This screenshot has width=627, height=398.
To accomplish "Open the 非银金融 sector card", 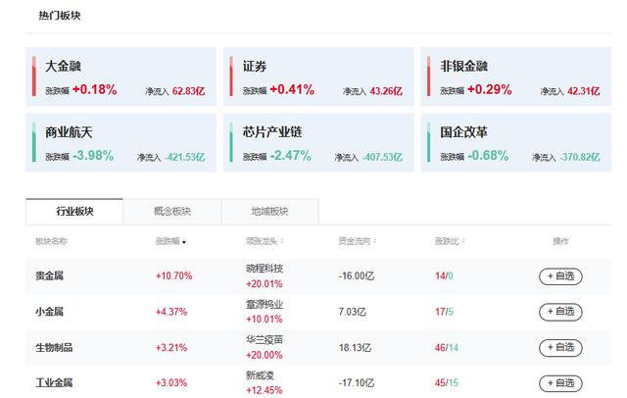I will 516,76.
